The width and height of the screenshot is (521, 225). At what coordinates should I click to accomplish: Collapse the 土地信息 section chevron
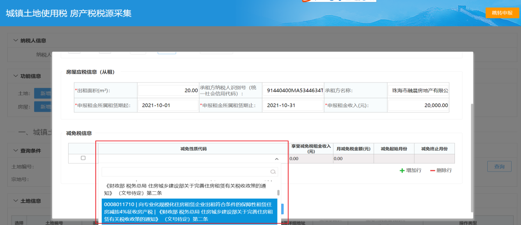point(16,201)
